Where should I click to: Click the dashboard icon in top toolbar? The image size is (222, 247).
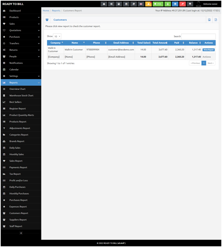coord(104,4)
